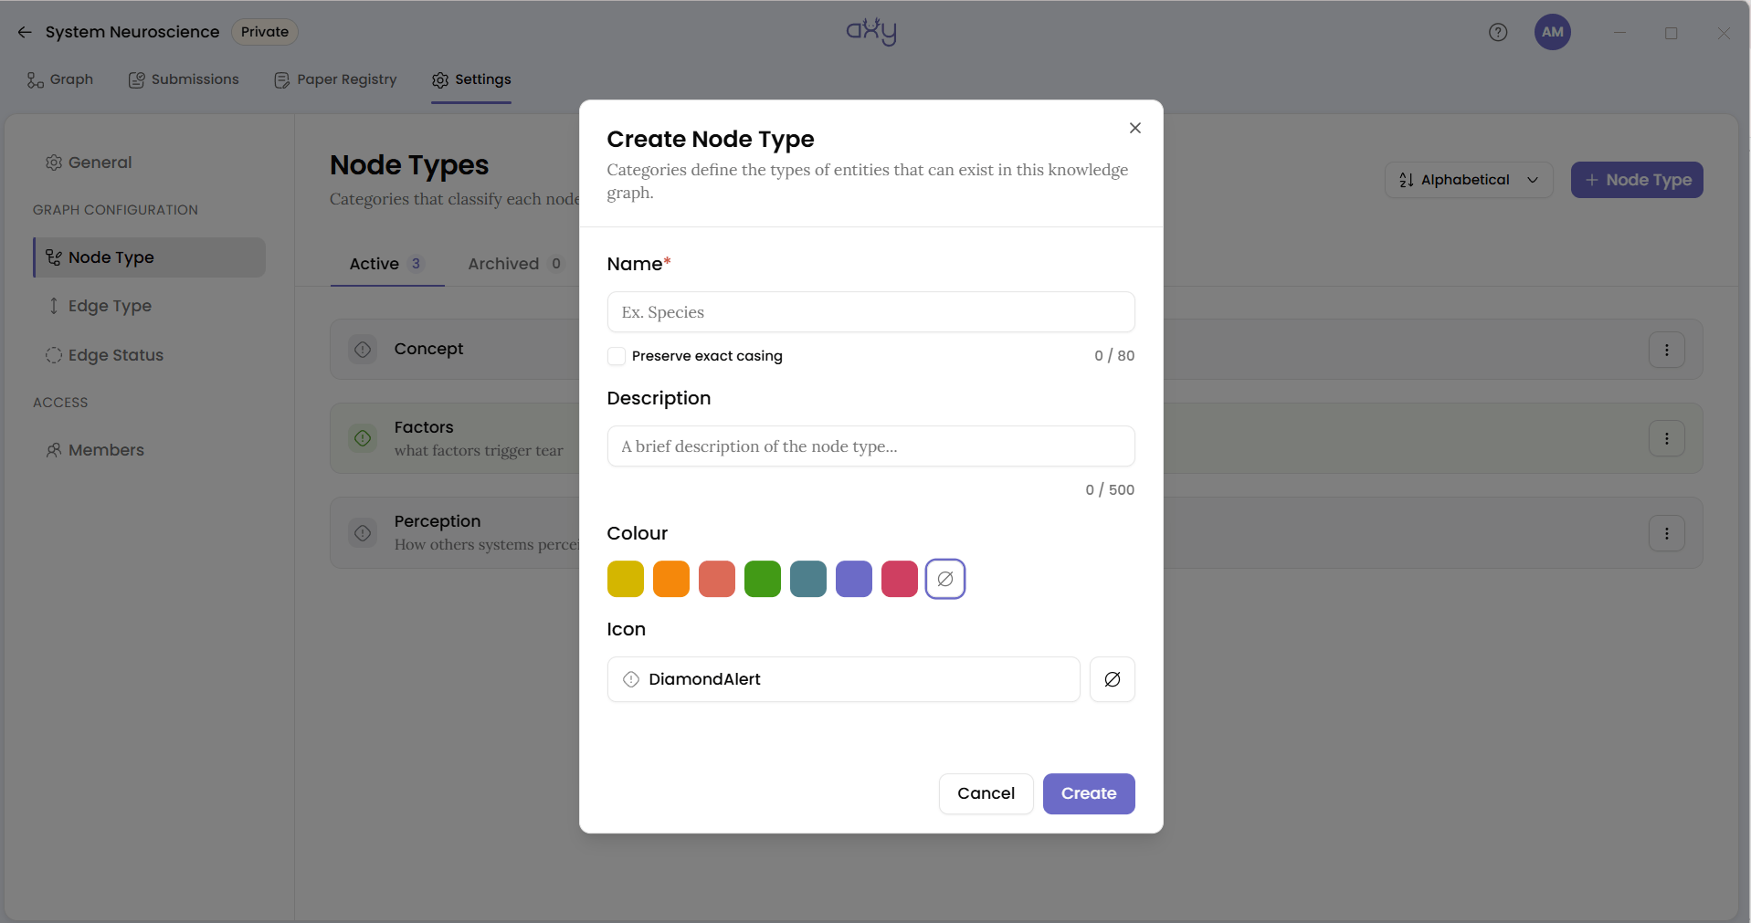Pick the salmon colour swatch
Screen dimensions: 1751x923
[717, 579]
